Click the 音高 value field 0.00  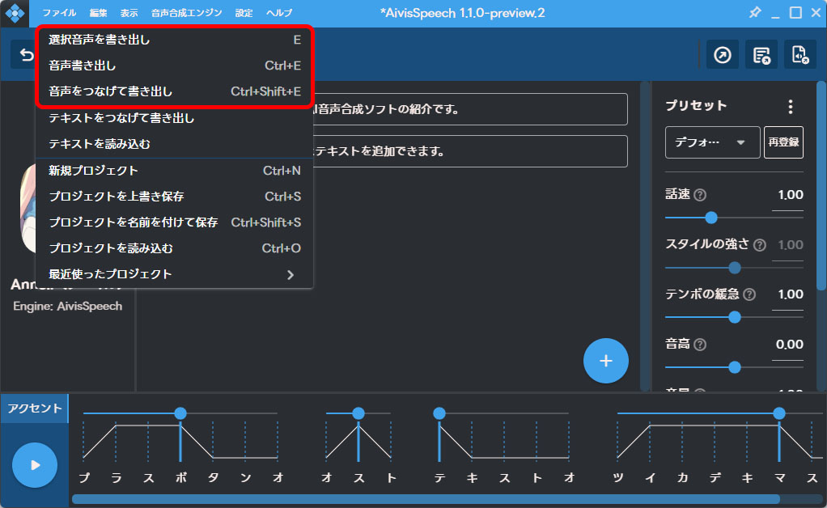788,345
